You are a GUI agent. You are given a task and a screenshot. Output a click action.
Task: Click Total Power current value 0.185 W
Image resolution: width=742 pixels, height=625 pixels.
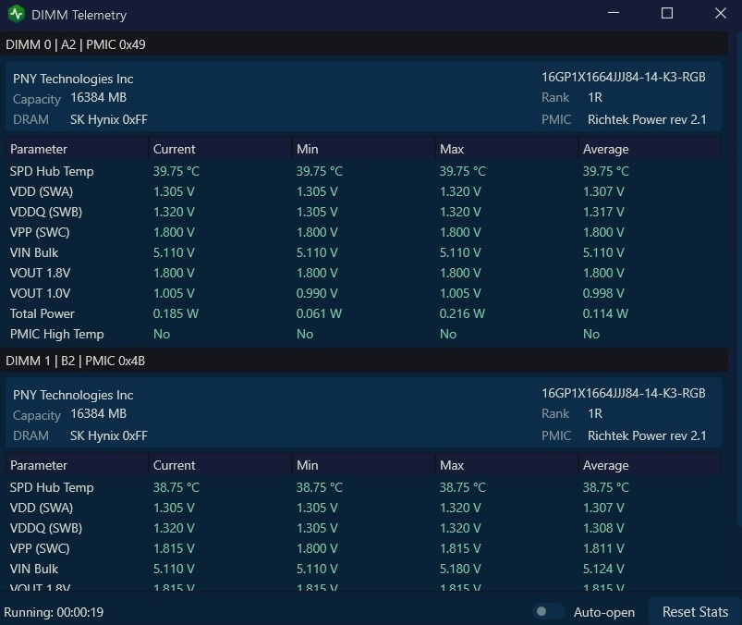coord(176,313)
